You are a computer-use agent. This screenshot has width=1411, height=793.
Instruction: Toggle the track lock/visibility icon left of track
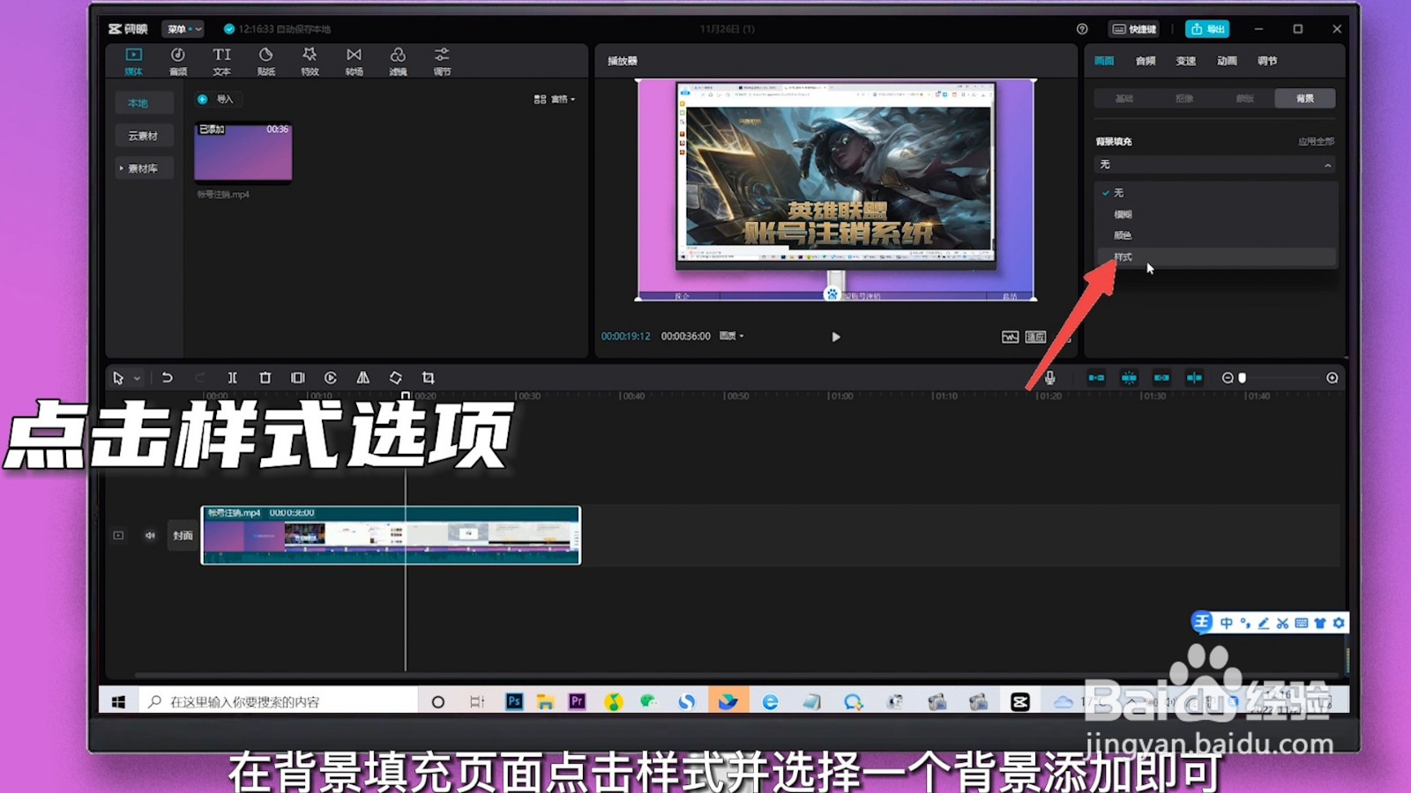(x=118, y=535)
